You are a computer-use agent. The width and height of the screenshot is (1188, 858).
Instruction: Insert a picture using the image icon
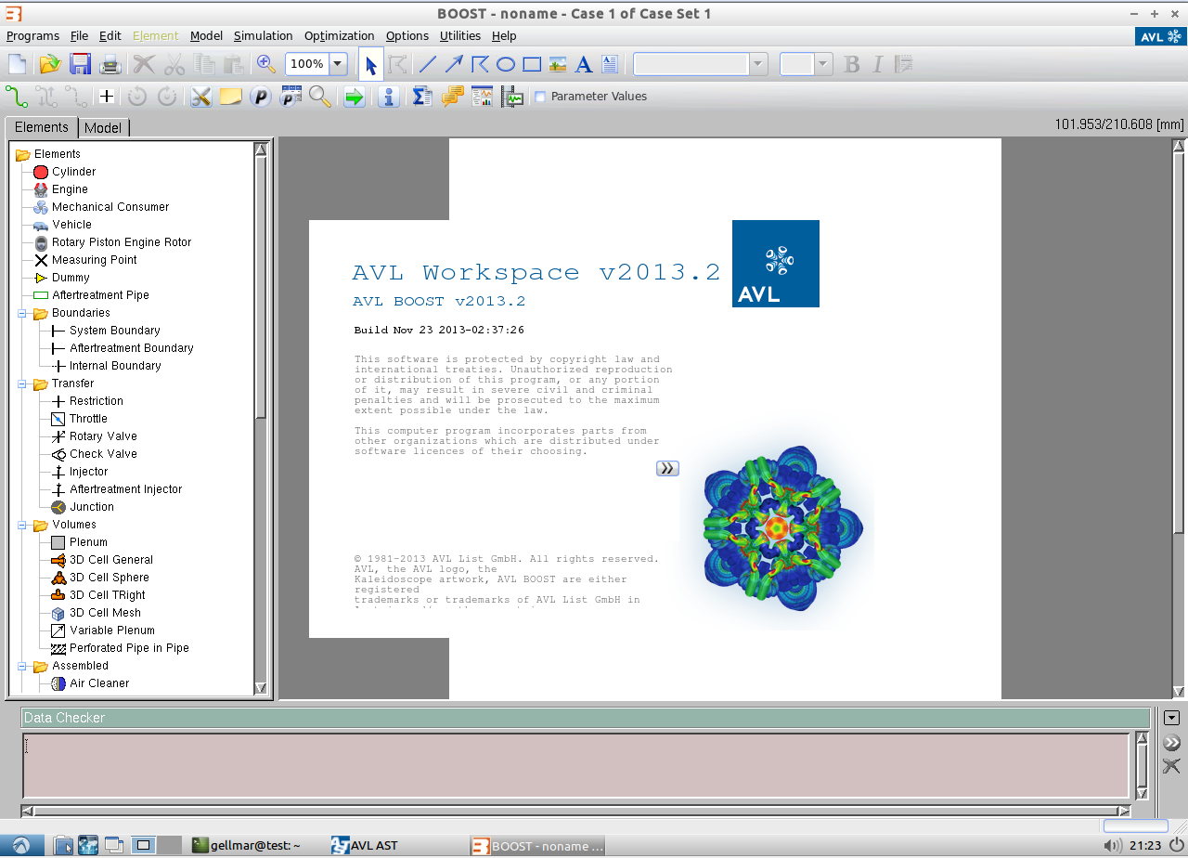click(x=558, y=64)
